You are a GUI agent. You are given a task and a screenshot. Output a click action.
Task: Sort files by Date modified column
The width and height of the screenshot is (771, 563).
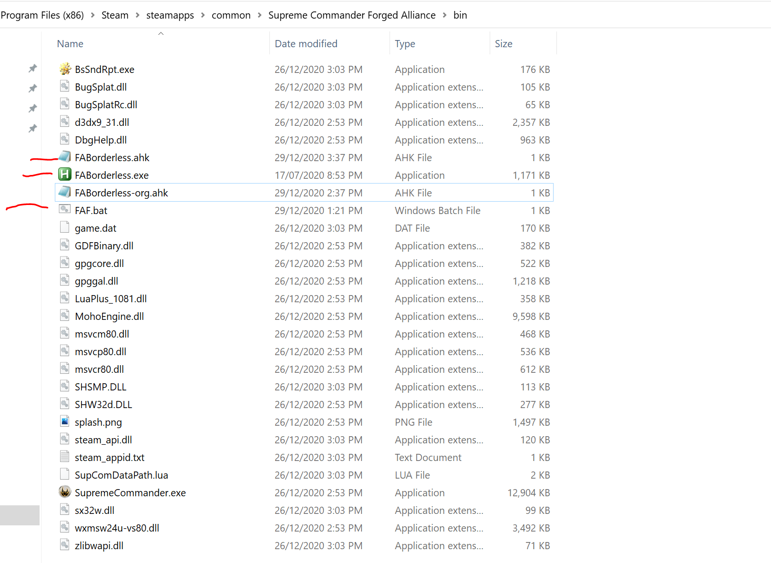(306, 44)
